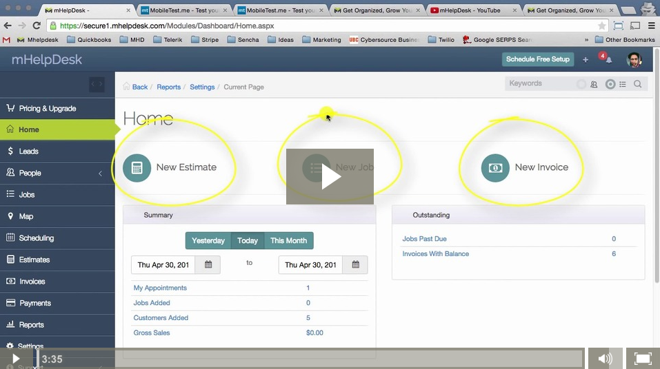Open Pricing & Upgrade in sidebar
Screen dimensions: 660x369
pos(57,109)
